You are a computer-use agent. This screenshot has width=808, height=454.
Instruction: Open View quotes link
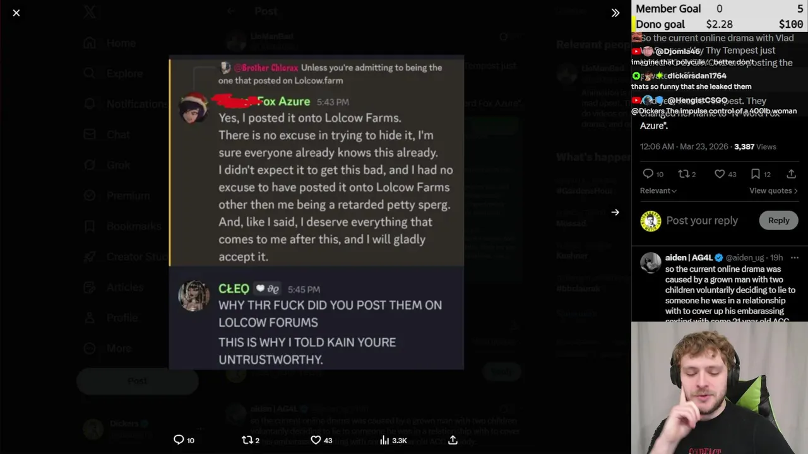click(773, 190)
